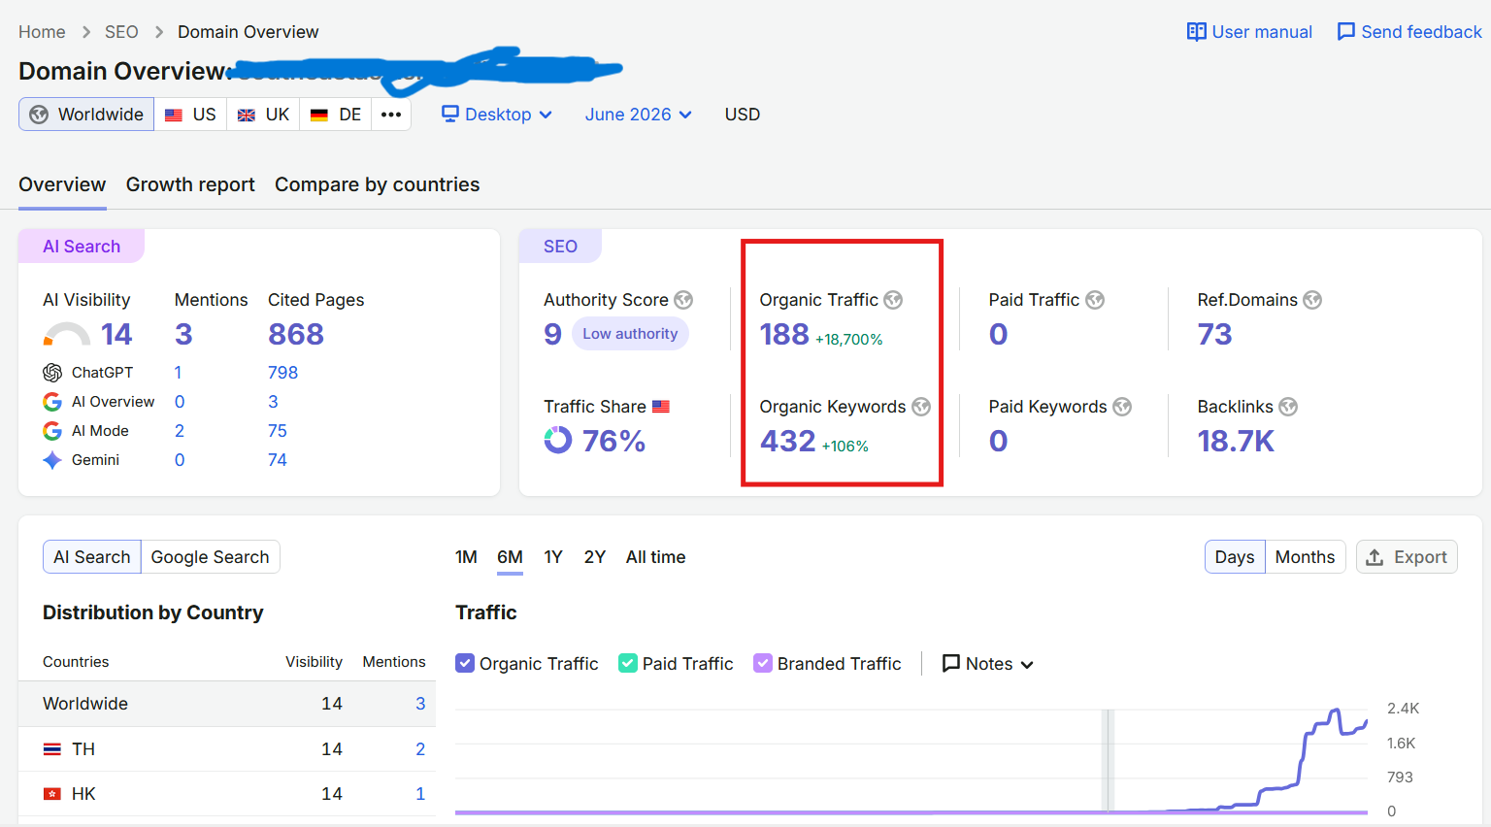This screenshot has width=1491, height=827.
Task: Select the ChatGPT logo icon
Action: [x=52, y=373]
